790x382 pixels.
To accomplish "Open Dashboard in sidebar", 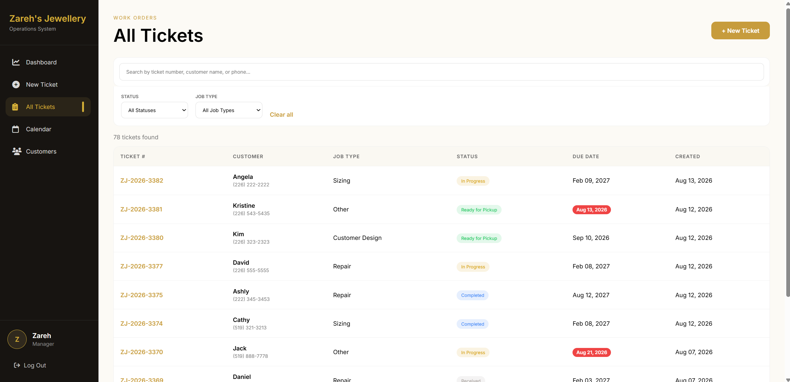I will (48, 62).
